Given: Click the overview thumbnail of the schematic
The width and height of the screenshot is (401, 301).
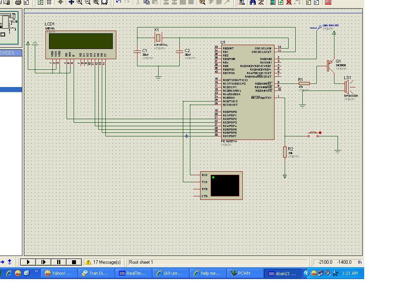Looking at the screenshot, I should point(9,27).
